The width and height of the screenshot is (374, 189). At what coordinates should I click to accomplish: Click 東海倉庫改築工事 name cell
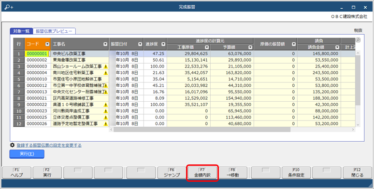pos(80,60)
